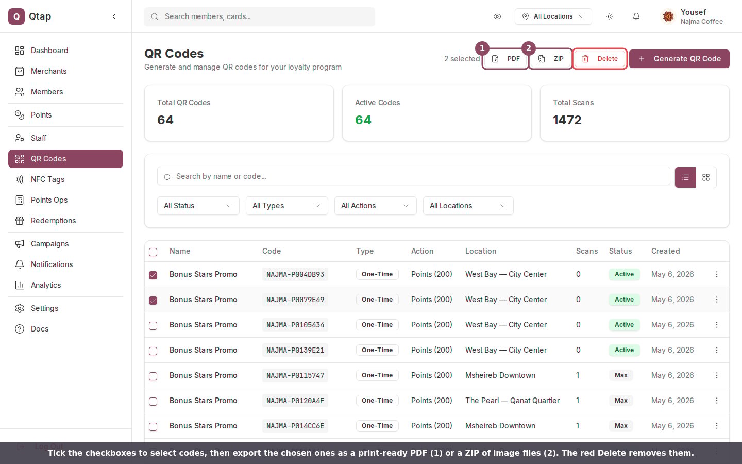
Task: Open row menu for code NAJMA-P0079E49
Action: tap(717, 300)
